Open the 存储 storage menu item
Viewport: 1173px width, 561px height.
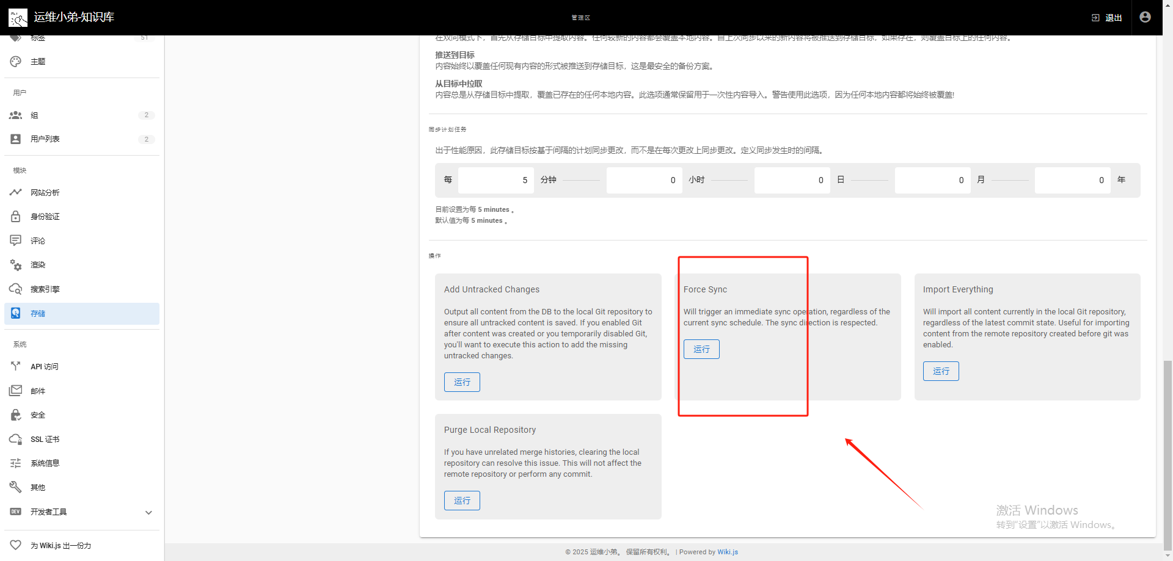coord(82,314)
